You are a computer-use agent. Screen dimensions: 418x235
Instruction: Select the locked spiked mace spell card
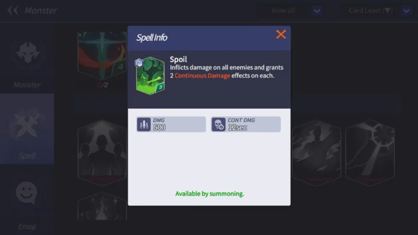pos(370,152)
